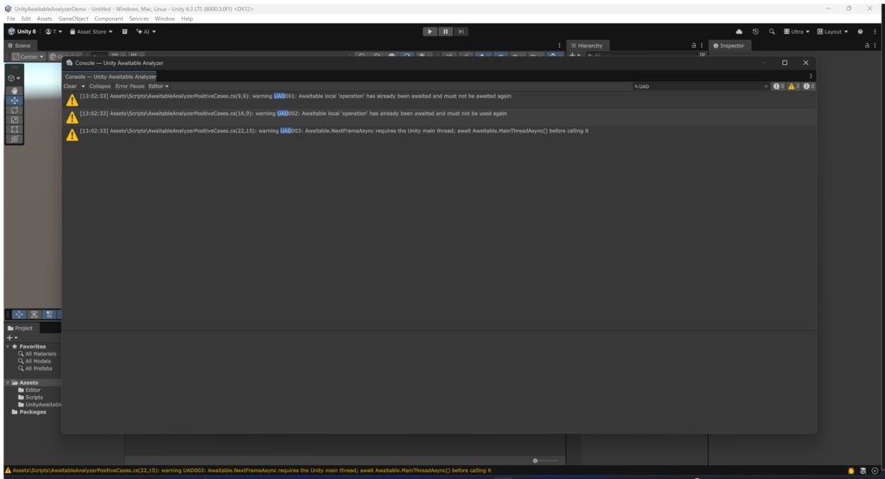Viewport: 885px width, 479px height.
Task: Switch to the Inspector tab
Action: (x=729, y=45)
